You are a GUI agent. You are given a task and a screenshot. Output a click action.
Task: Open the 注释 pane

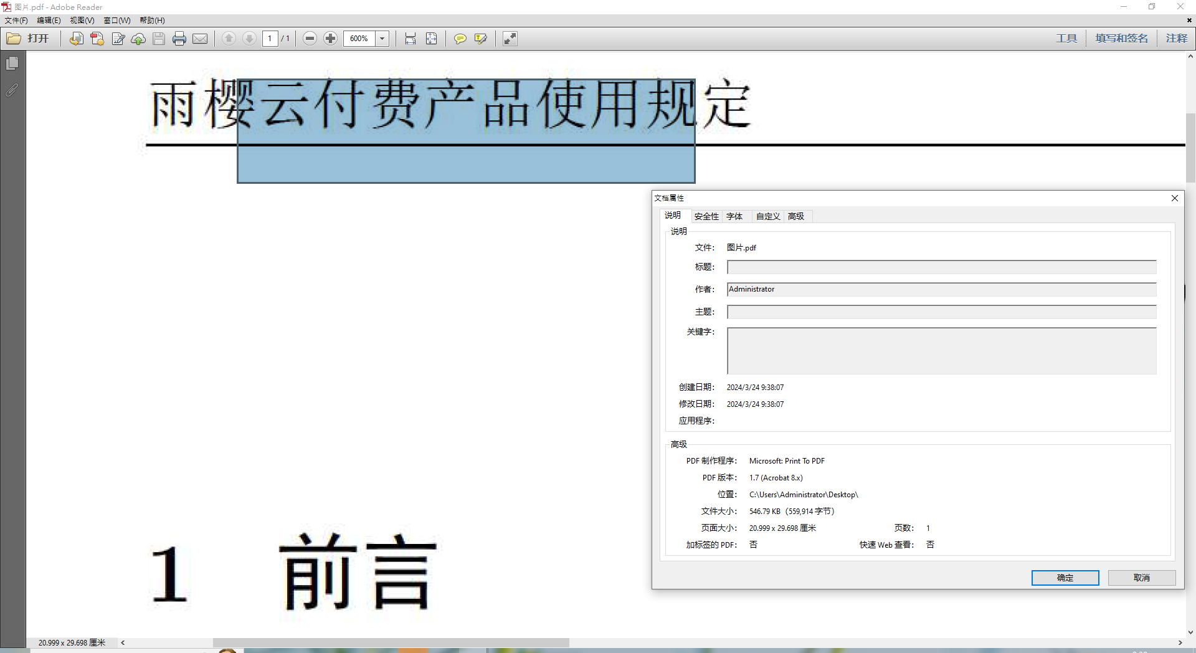coord(1177,39)
